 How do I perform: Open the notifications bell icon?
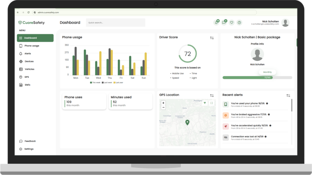tap(216, 22)
